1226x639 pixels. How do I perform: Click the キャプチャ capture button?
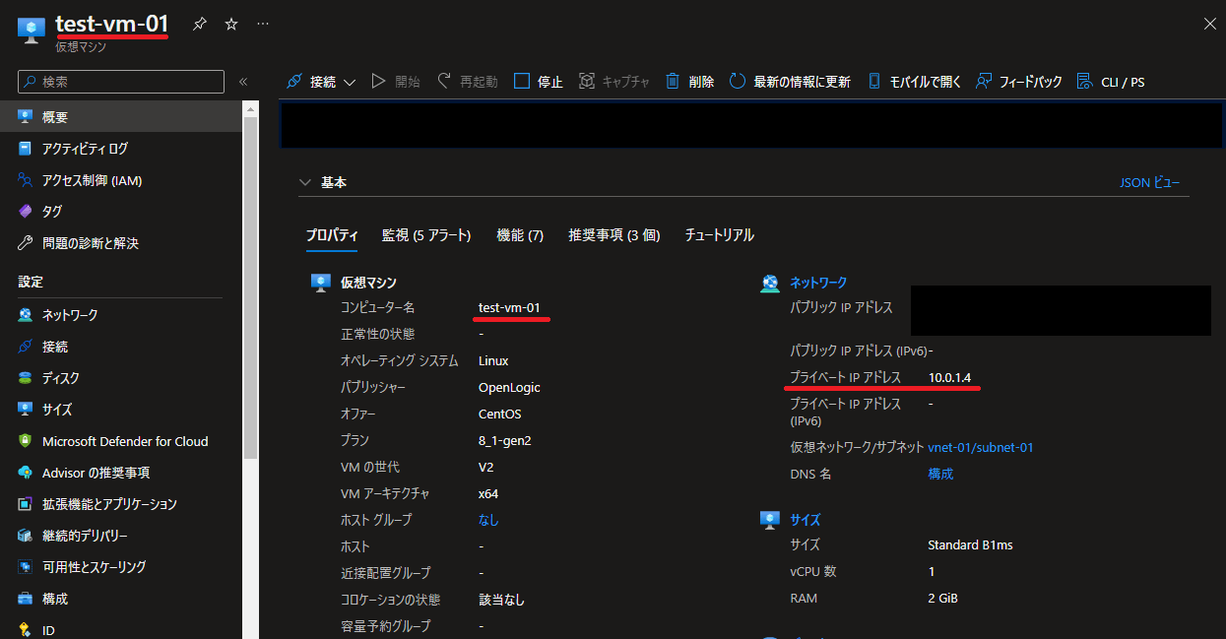coord(613,82)
